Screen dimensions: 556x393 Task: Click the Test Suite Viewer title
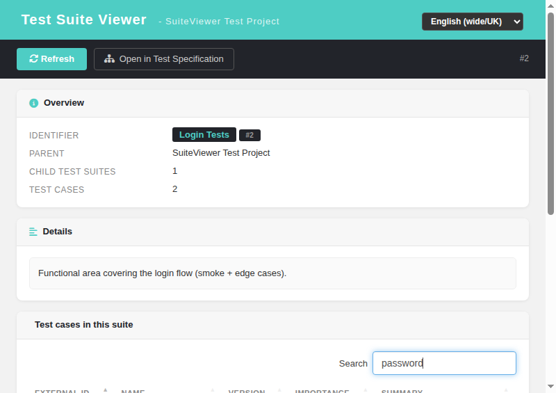83,19
